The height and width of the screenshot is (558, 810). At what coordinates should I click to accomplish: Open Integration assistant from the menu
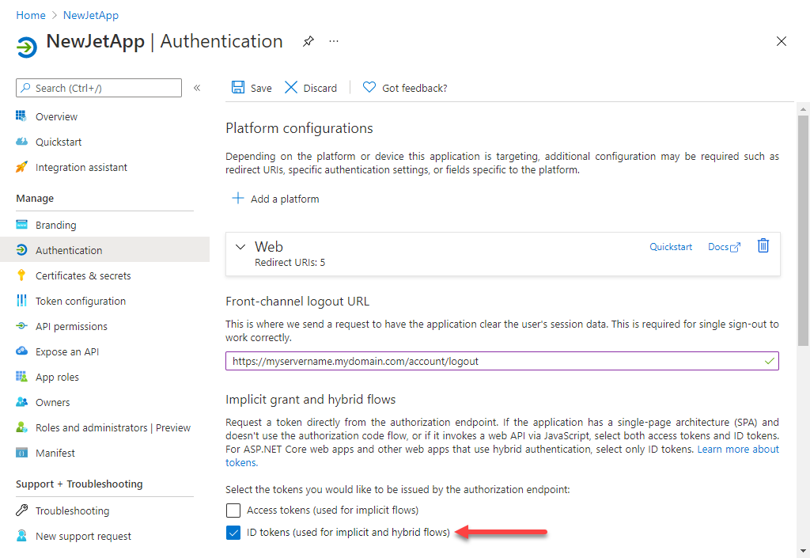coord(21,167)
